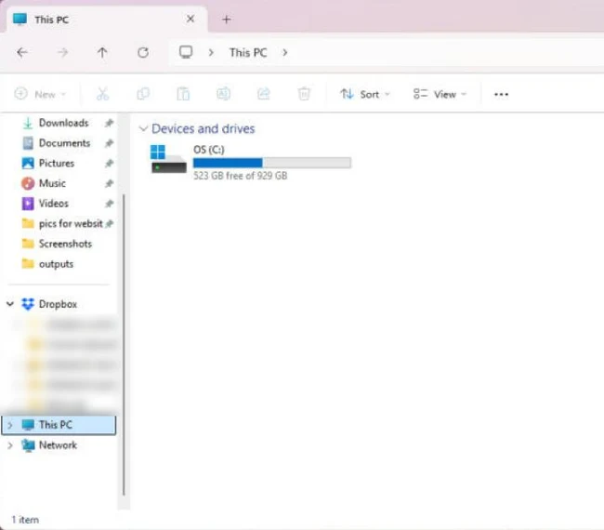Click the Share toolbar icon
Screen dimensions: 604x530
[264, 94]
